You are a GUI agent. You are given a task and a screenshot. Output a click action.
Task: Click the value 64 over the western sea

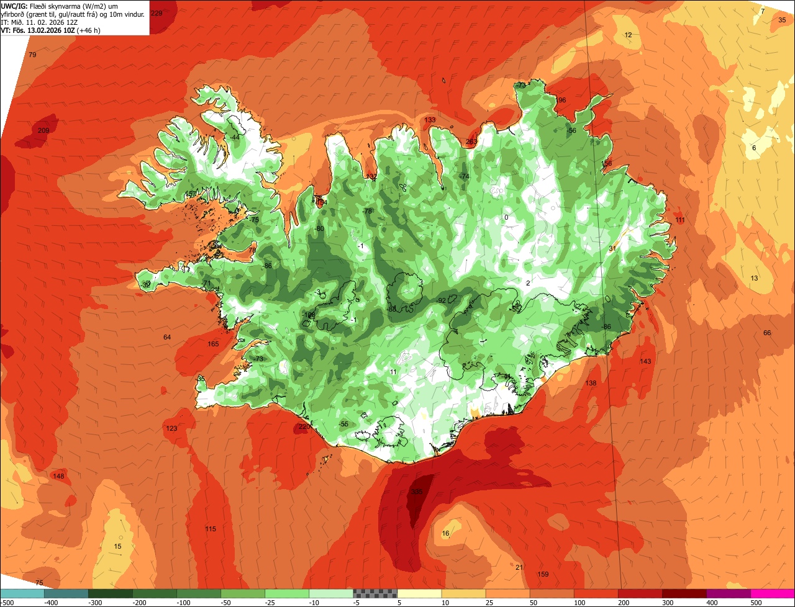pos(167,337)
